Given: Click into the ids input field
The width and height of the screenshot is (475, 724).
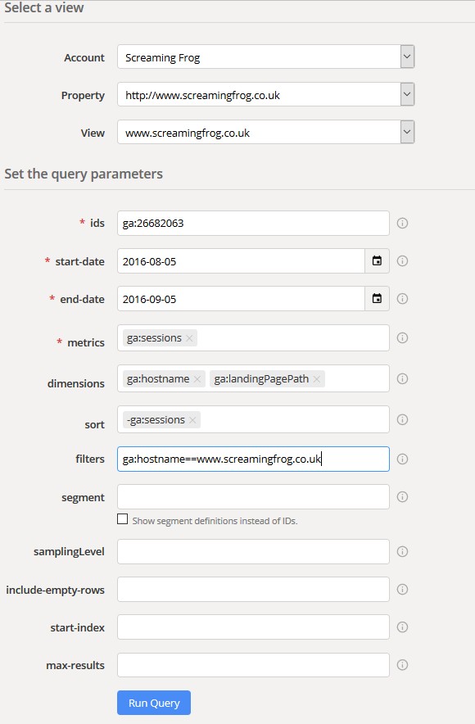Looking at the screenshot, I should pos(253,224).
